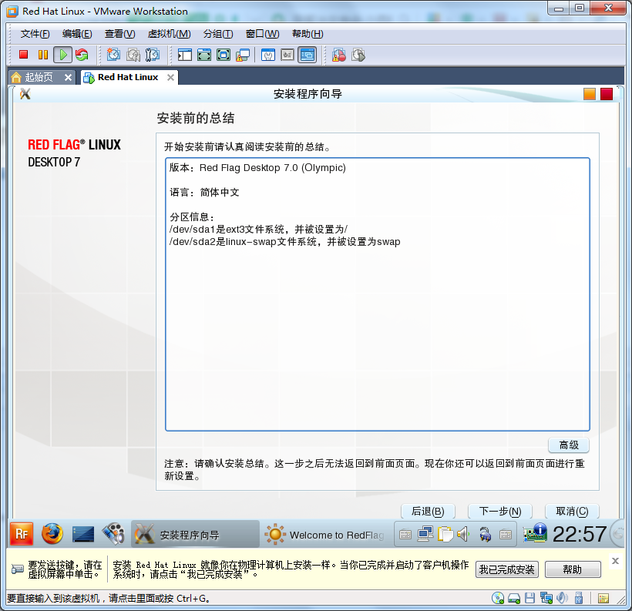This screenshot has height=611, width=632.
Task: Click the hardware info tray icon
Action: click(x=535, y=533)
